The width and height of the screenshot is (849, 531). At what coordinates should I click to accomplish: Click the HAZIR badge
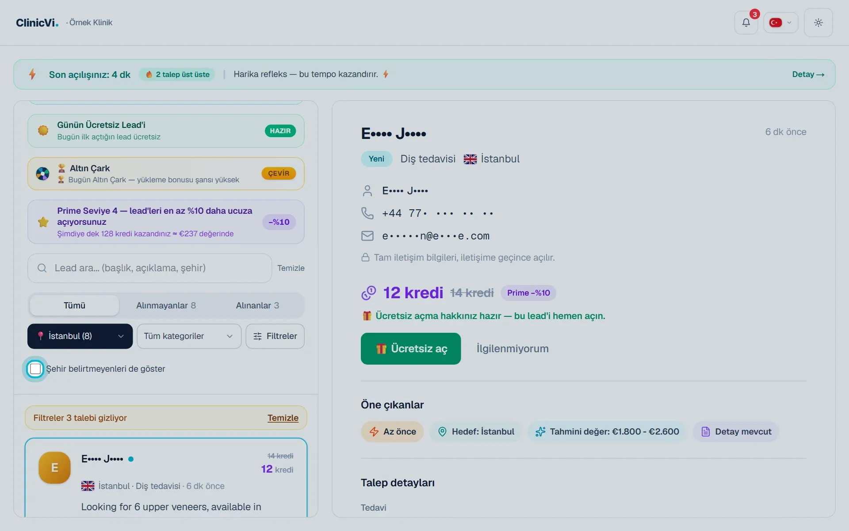[280, 131]
